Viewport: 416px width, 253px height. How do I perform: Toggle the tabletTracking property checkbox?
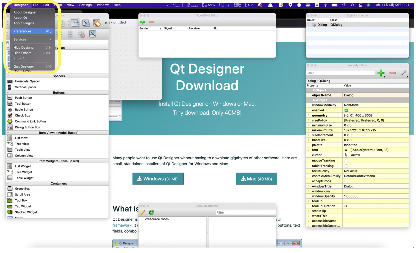coord(346,166)
